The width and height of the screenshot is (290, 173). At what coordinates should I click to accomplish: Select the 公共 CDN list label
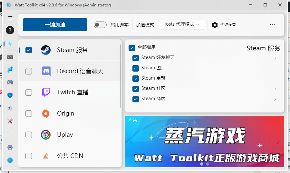70,156
